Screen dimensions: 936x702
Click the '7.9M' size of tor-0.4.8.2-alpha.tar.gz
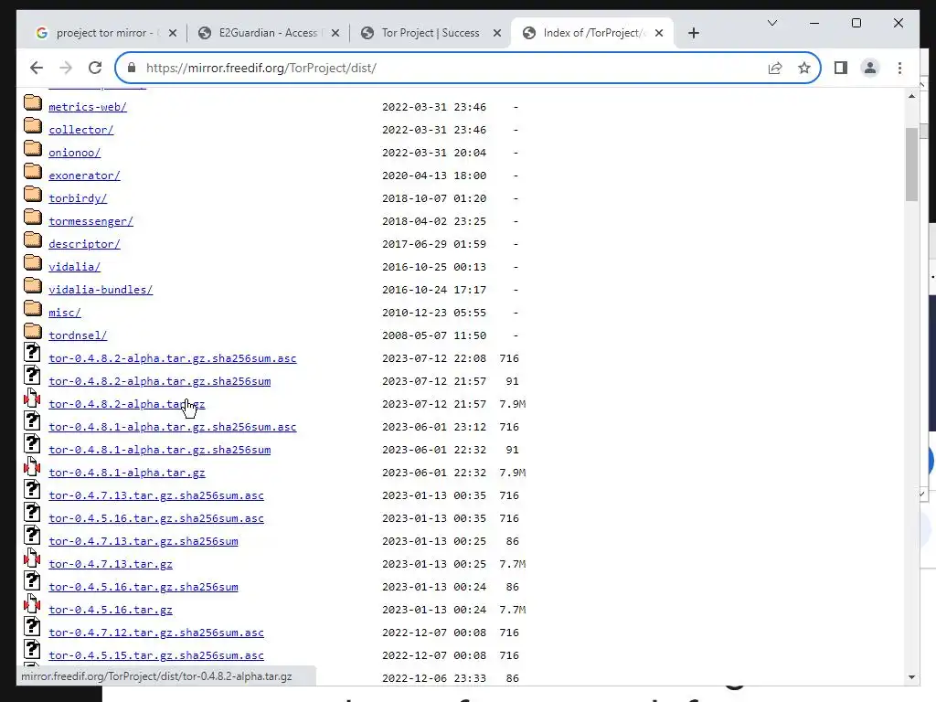pos(512,404)
